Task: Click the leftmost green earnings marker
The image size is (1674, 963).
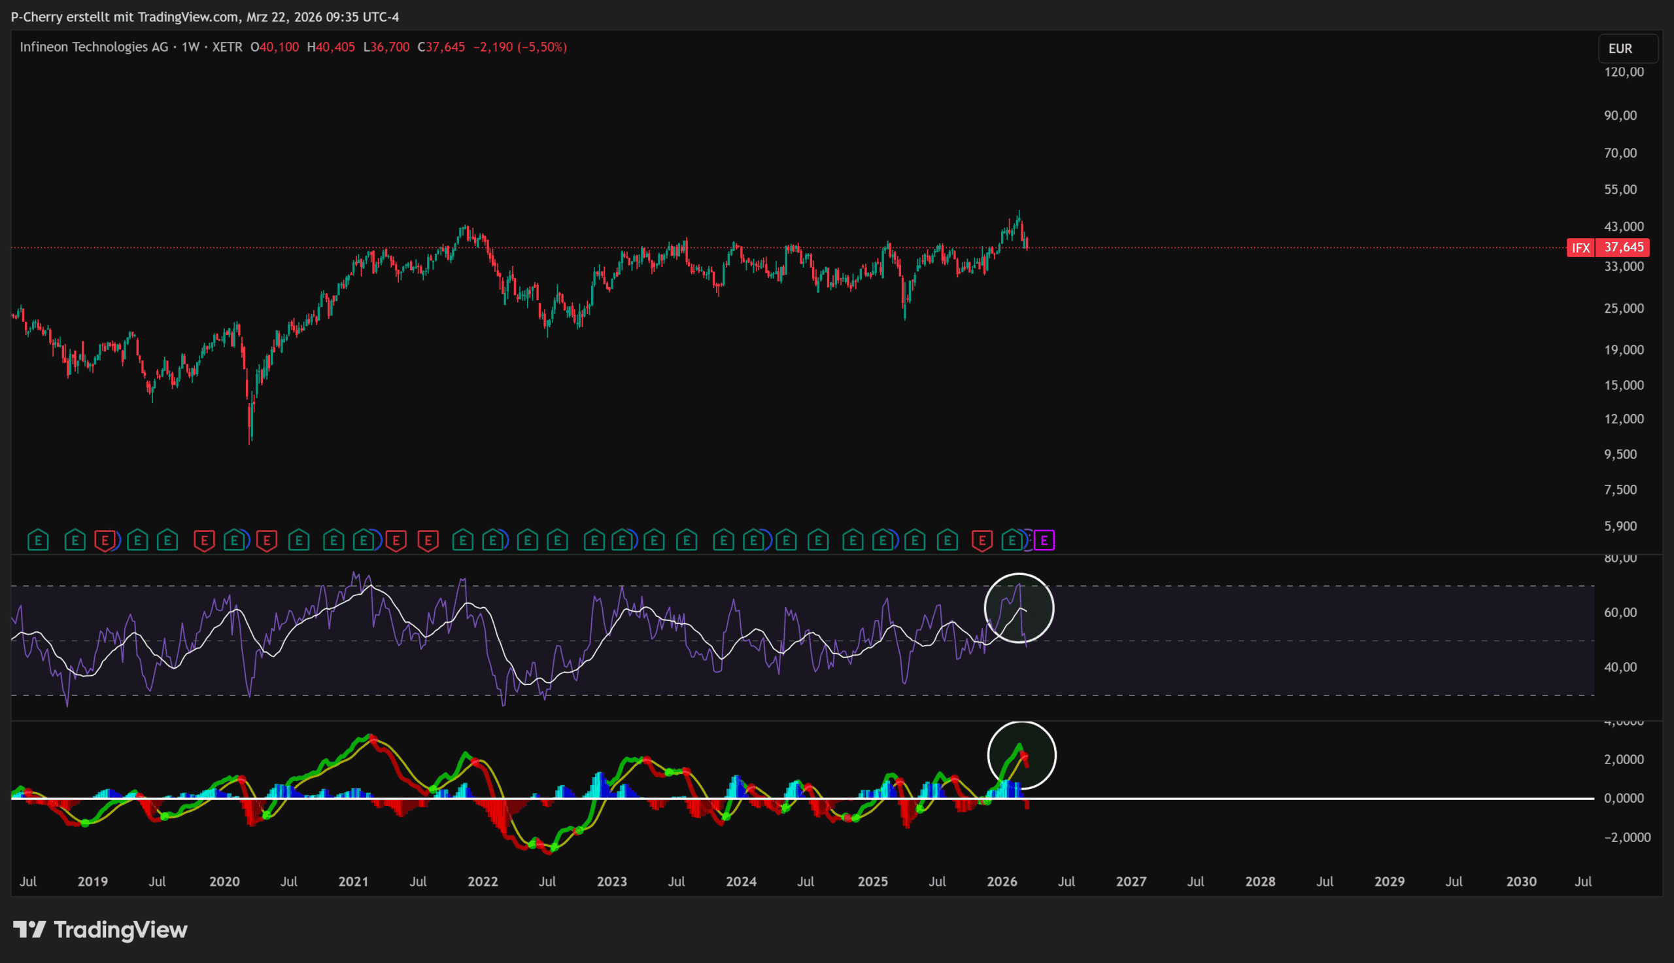Action: point(39,540)
